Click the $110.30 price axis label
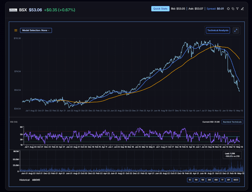The image size is (252, 192). (x=17, y=38)
